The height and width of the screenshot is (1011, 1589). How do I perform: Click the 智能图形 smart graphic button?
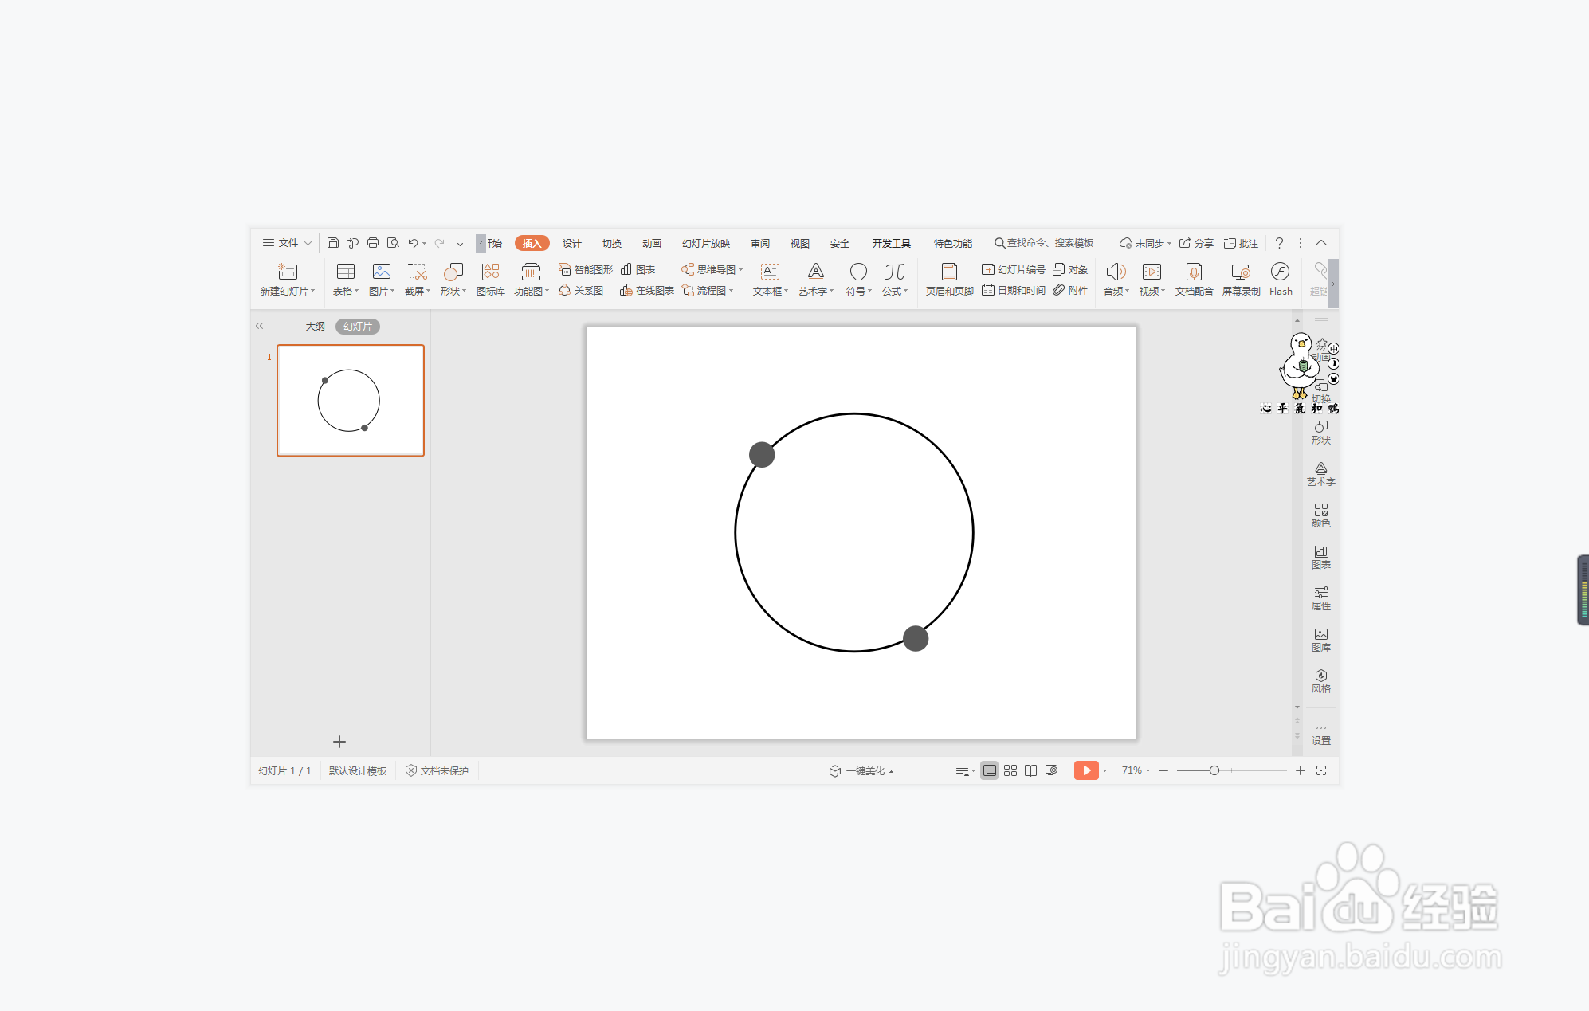pyautogui.click(x=586, y=269)
